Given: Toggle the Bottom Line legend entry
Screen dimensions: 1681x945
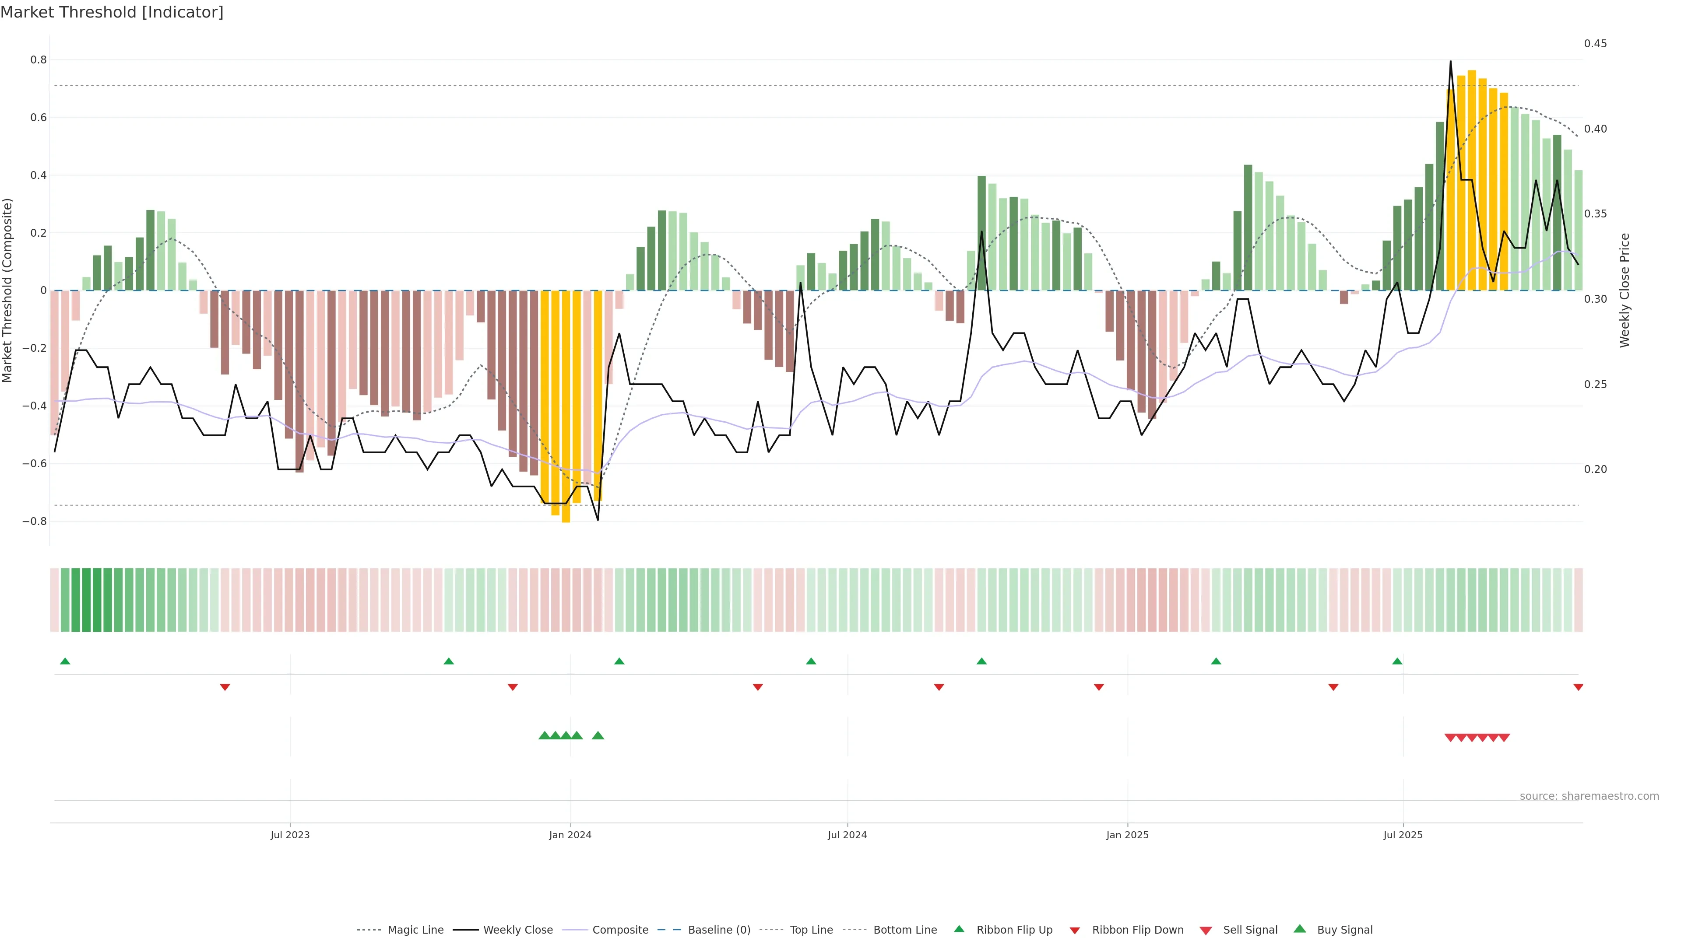Looking at the screenshot, I should pos(904,930).
